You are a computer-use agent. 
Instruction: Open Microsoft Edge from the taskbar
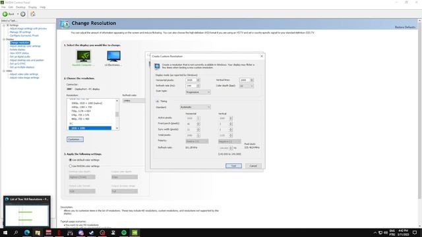tap(27, 232)
